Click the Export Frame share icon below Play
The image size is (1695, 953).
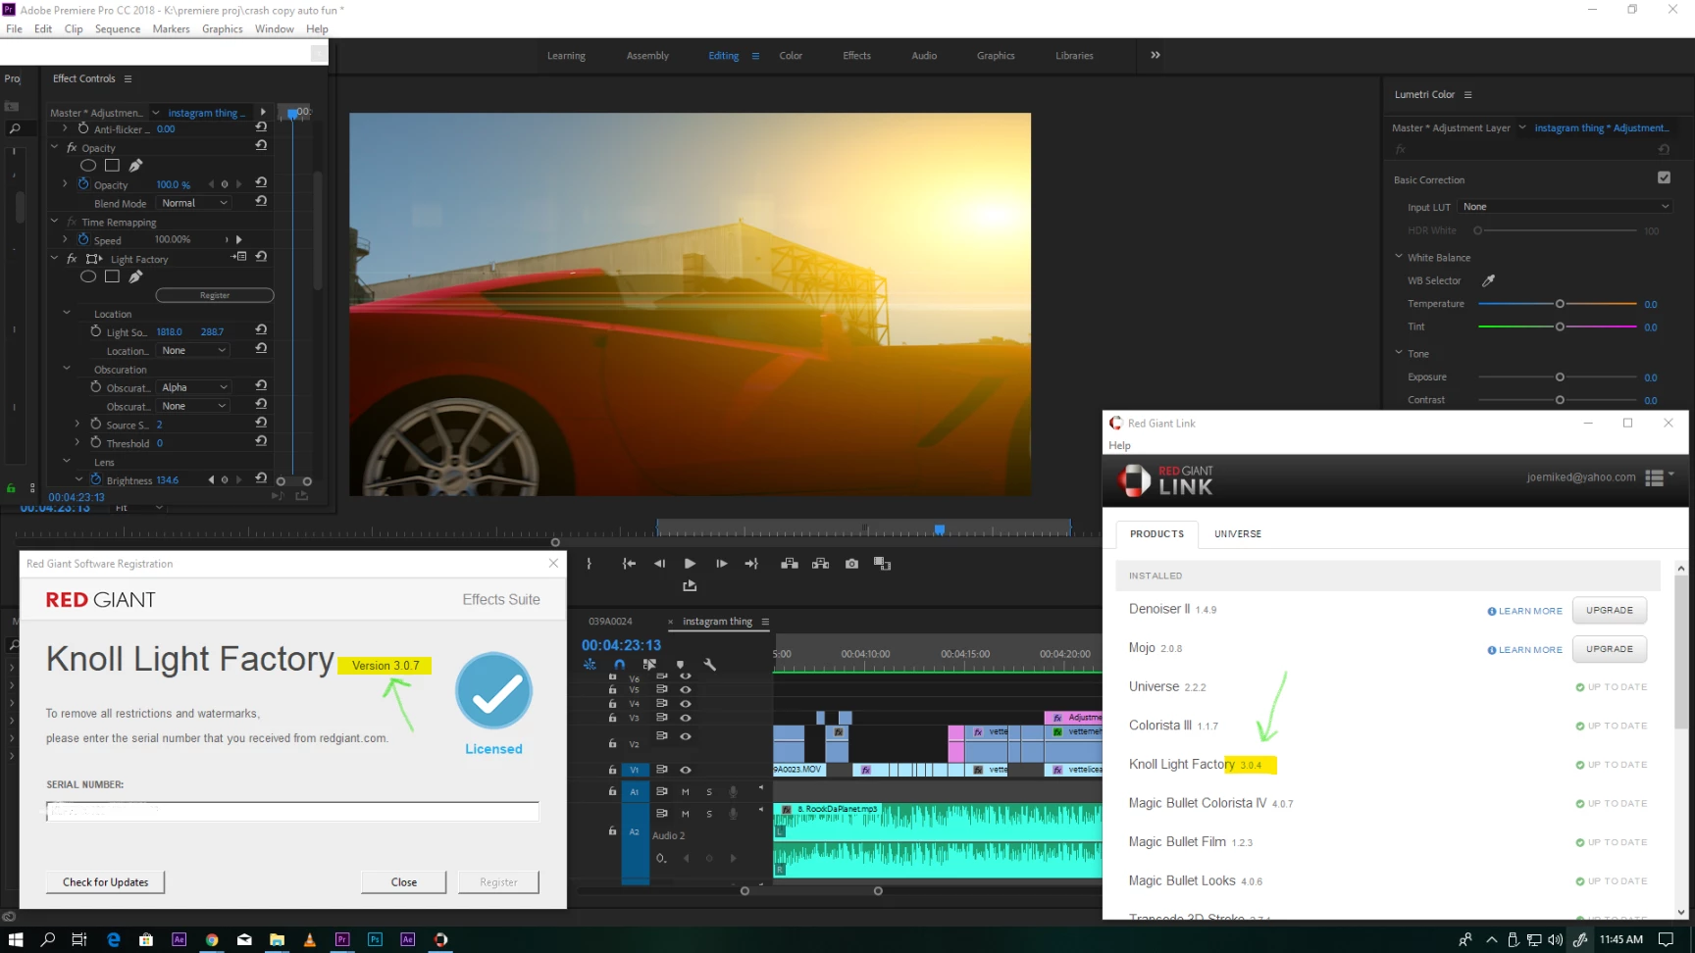click(690, 585)
